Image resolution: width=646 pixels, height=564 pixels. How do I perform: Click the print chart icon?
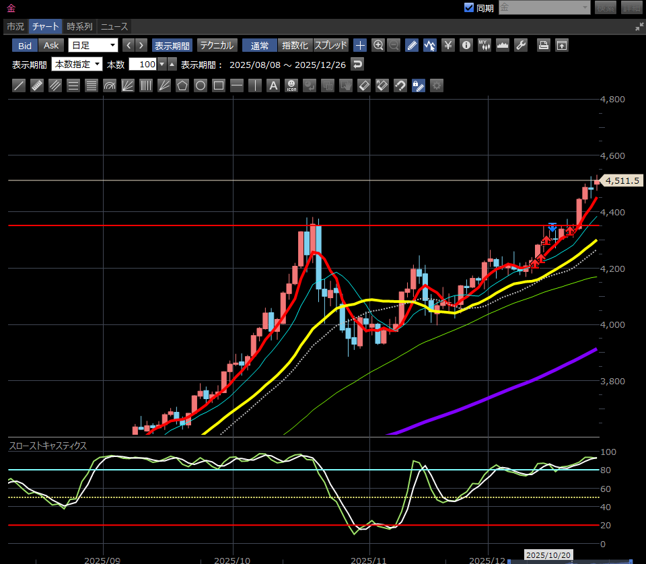click(543, 45)
